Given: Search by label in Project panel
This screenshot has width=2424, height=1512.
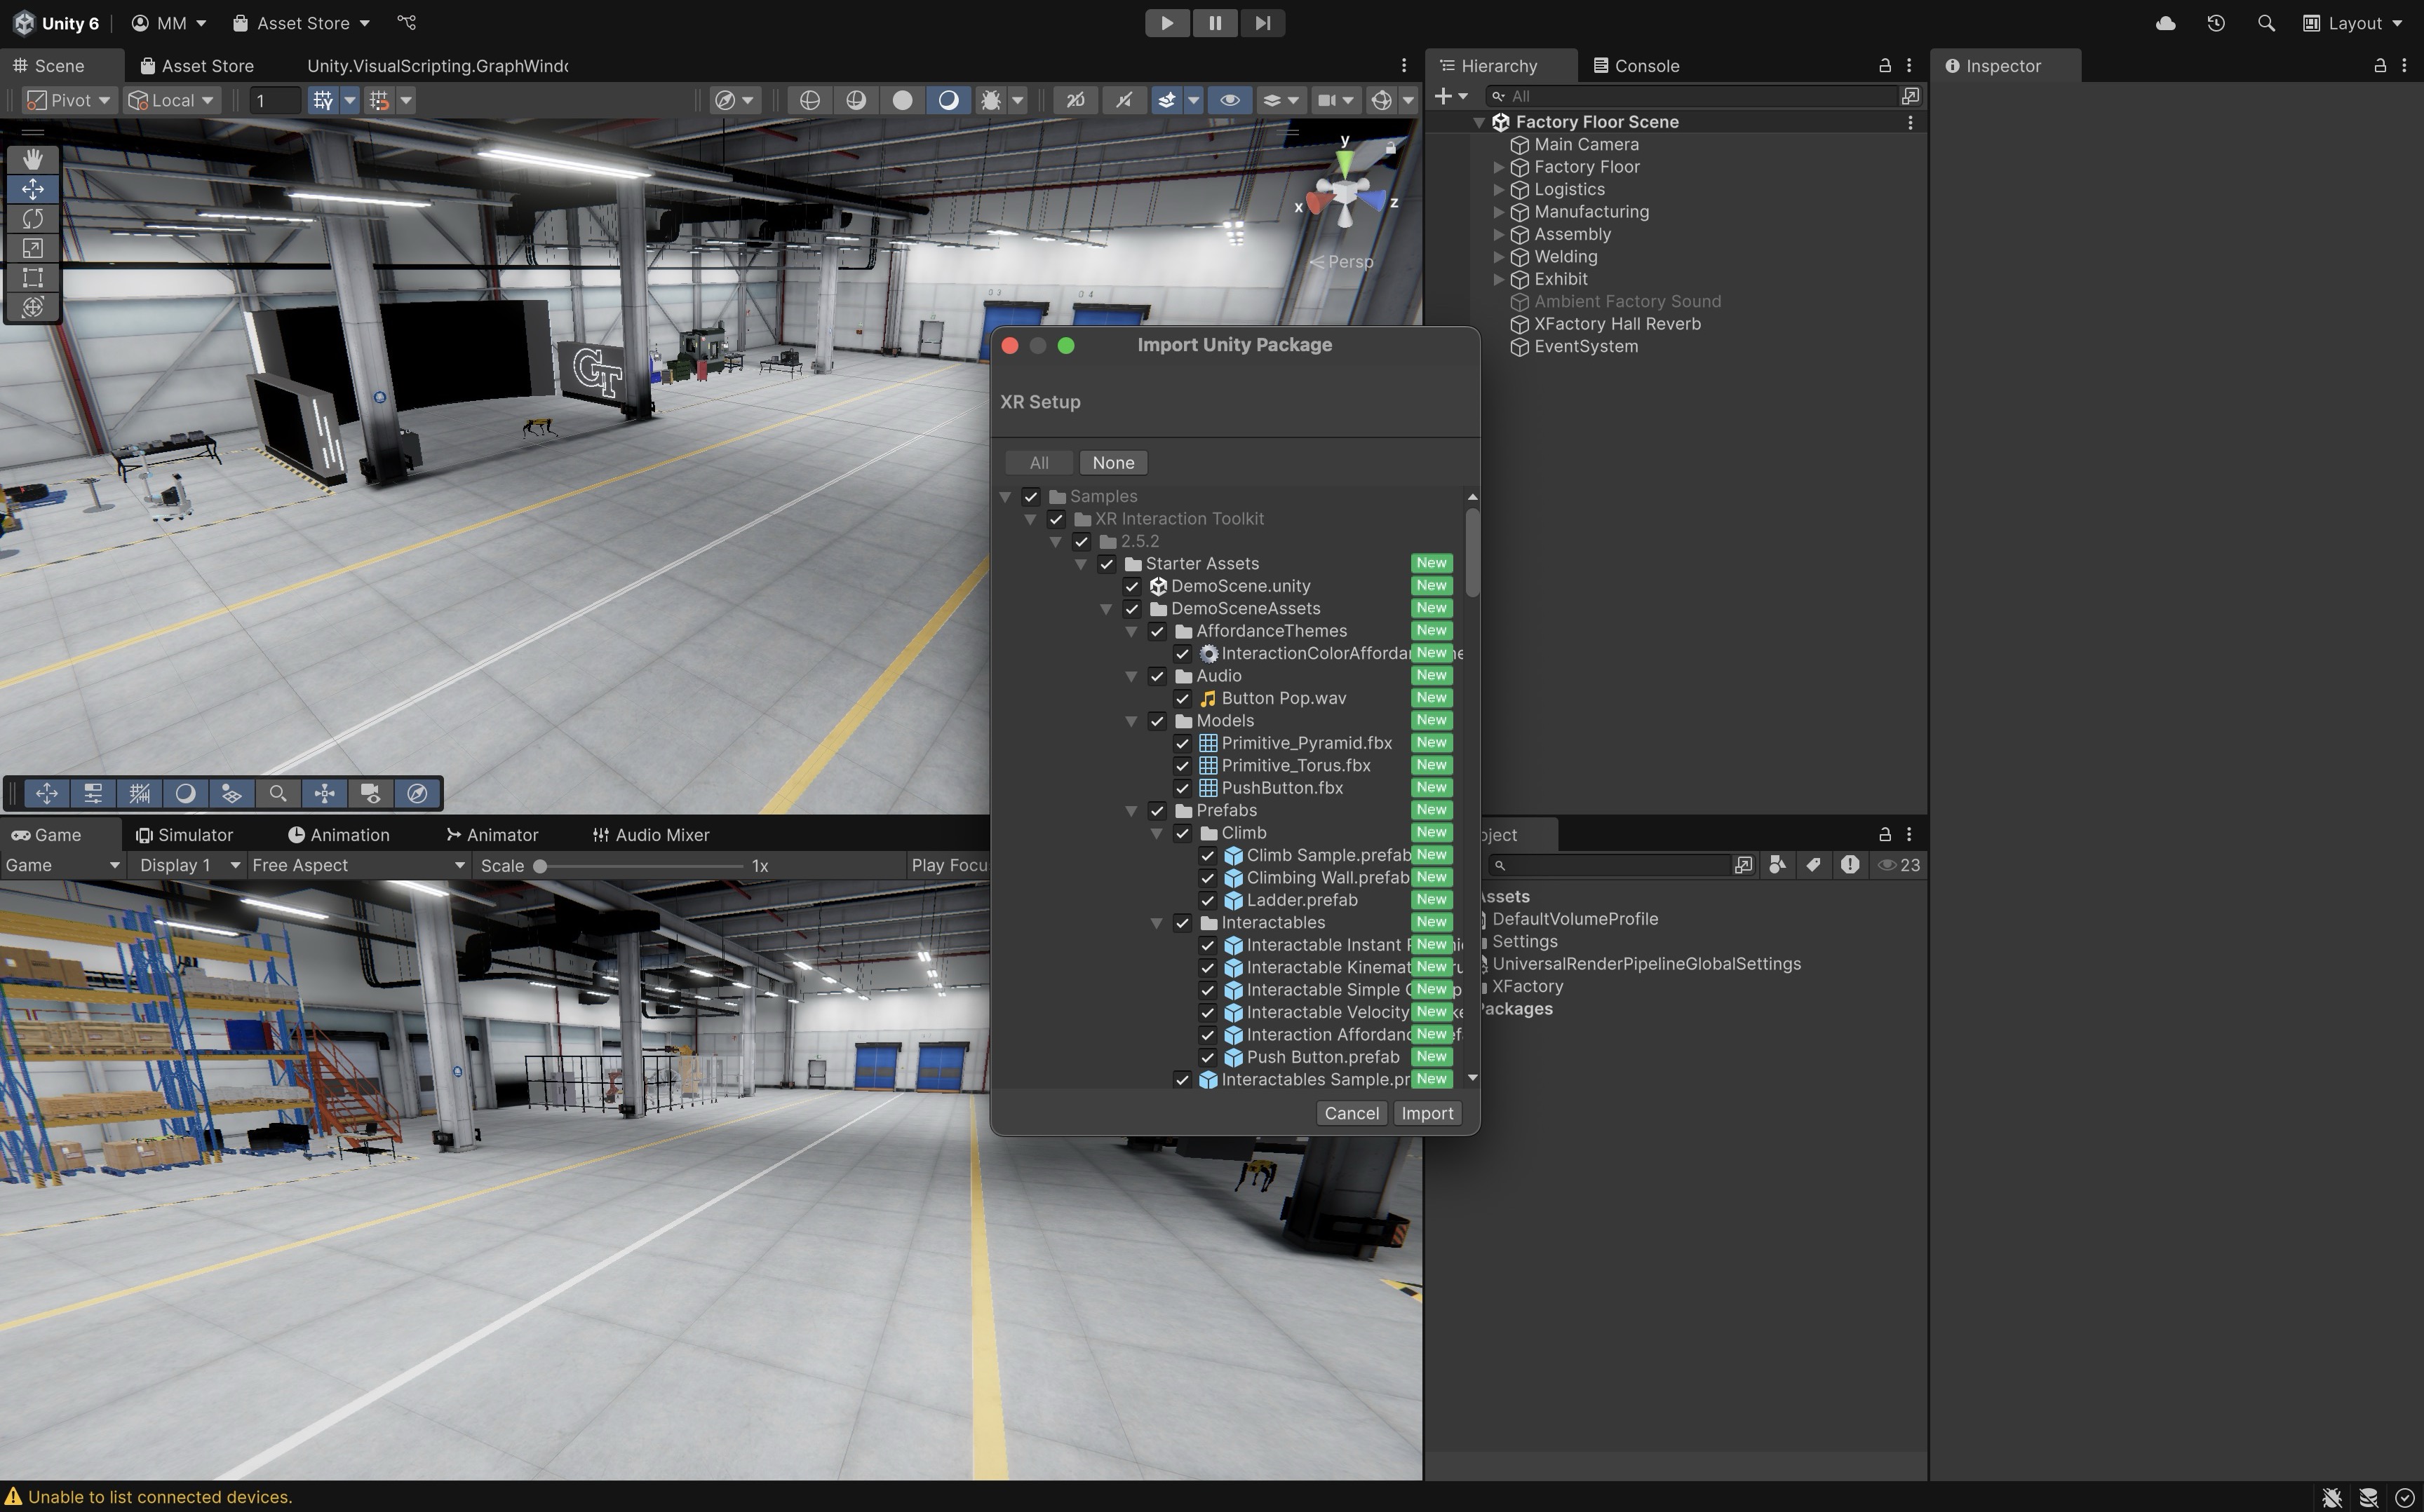Looking at the screenshot, I should coord(1813,866).
